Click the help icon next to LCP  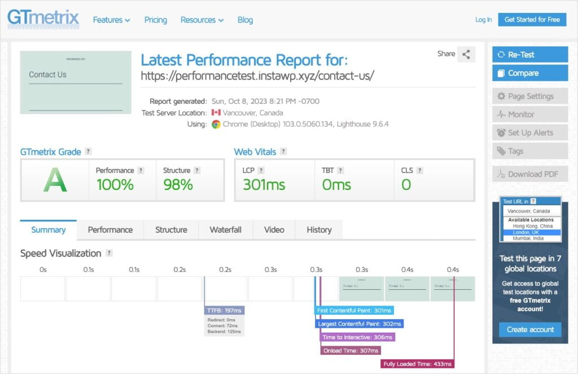[x=261, y=170]
